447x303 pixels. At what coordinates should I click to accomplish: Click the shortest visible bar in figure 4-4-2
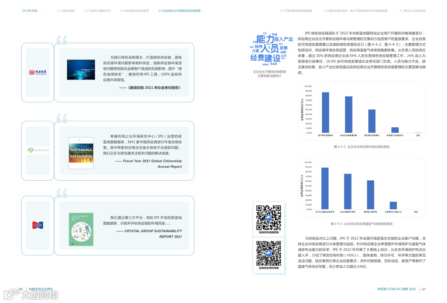click(x=395, y=130)
